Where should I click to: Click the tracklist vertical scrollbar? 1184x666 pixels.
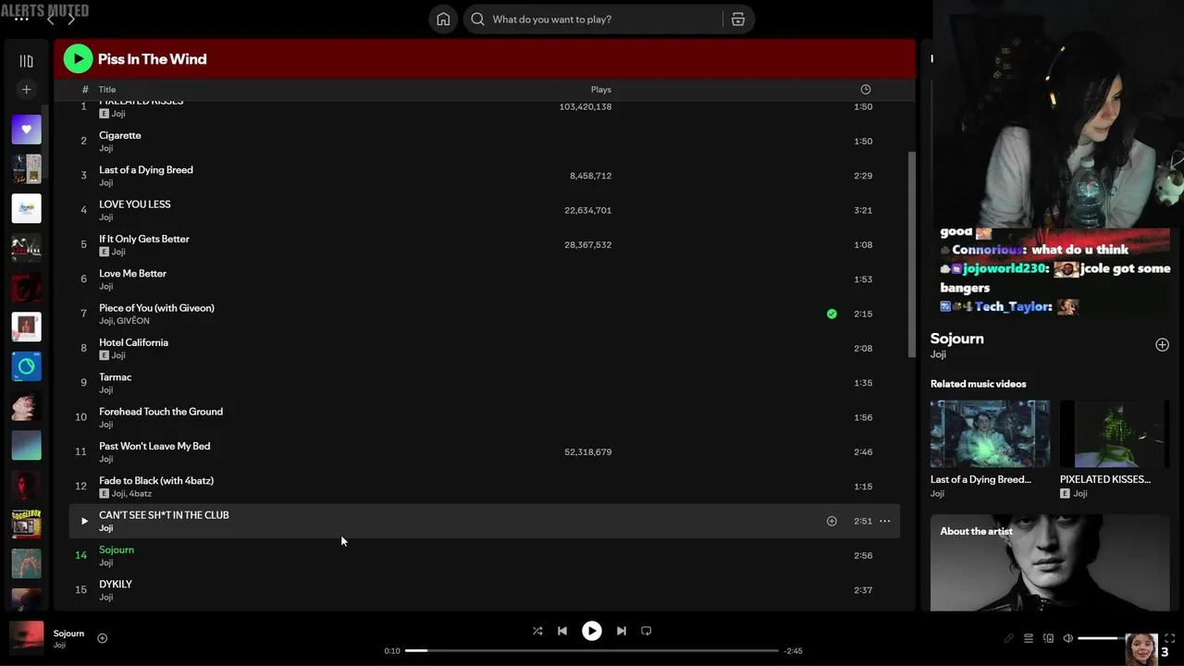coord(912,254)
